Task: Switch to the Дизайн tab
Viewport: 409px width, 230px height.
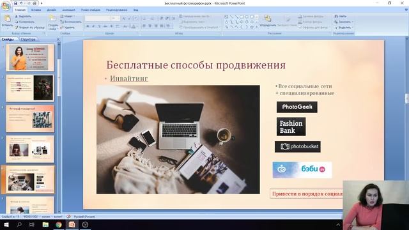Action: coord(51,10)
